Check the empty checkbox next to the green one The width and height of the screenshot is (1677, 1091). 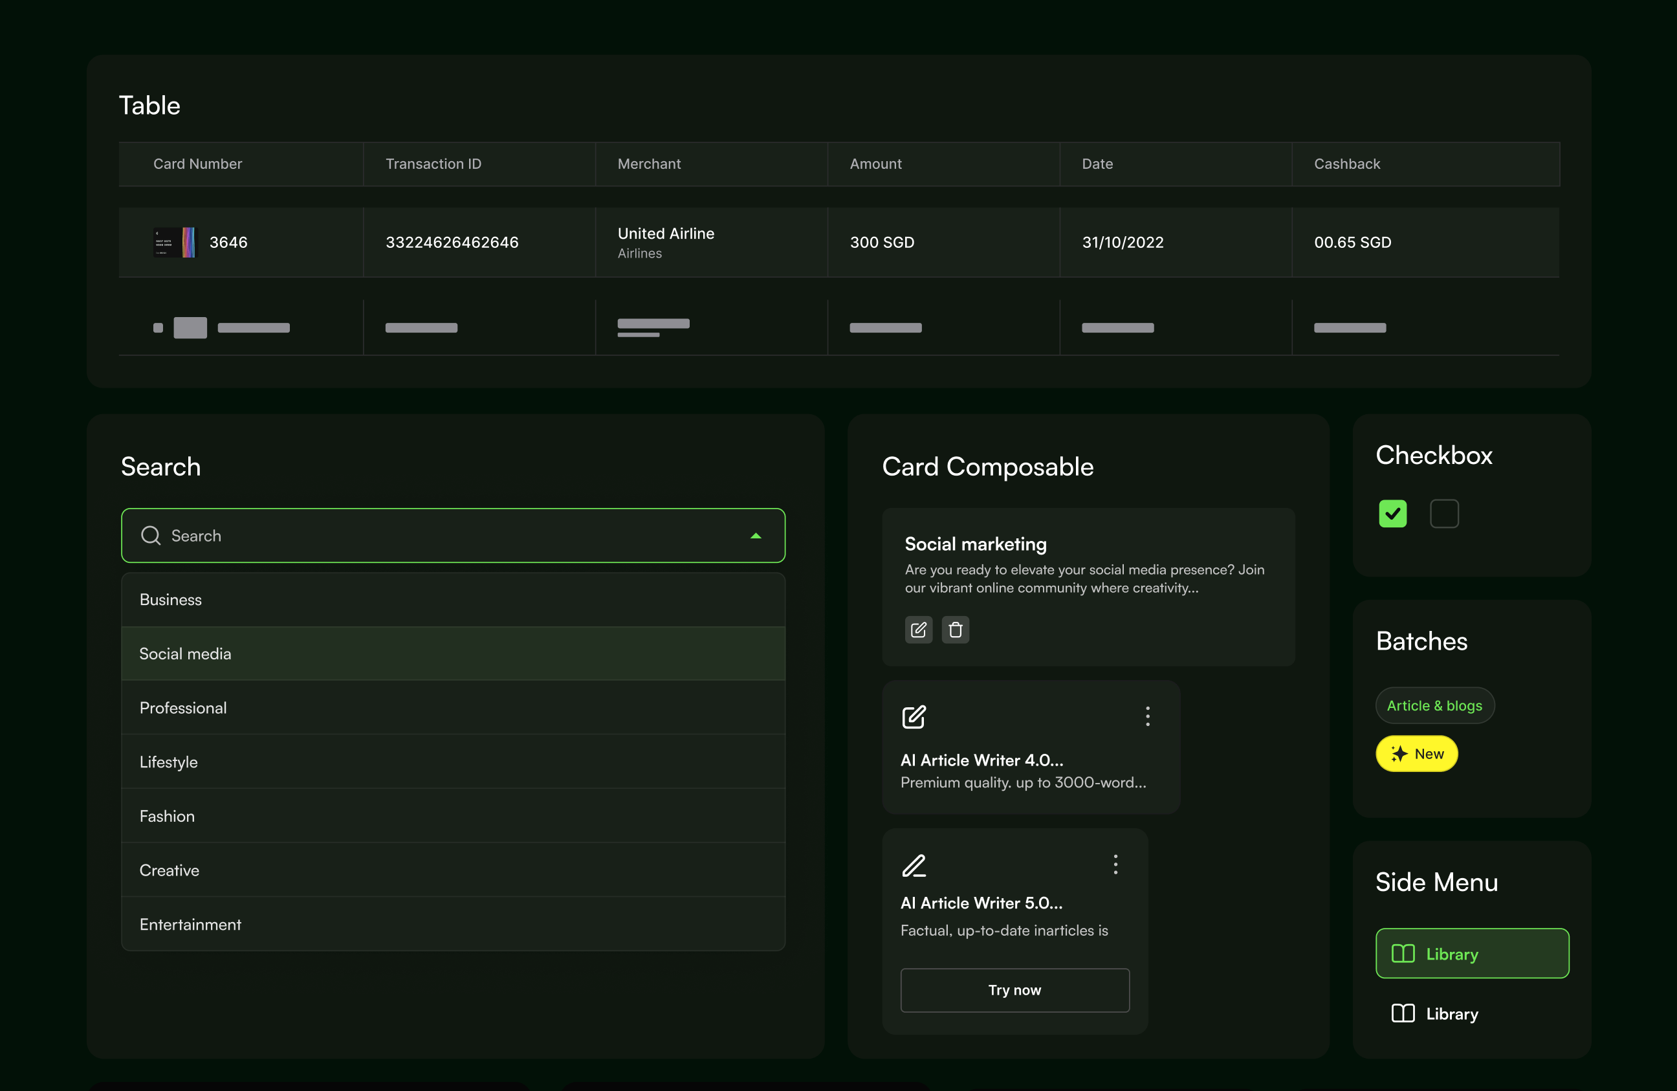coord(1444,514)
